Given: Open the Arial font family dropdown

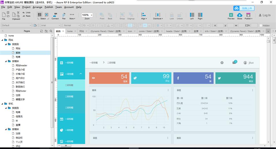Looking at the screenshot, I should 50,25.
